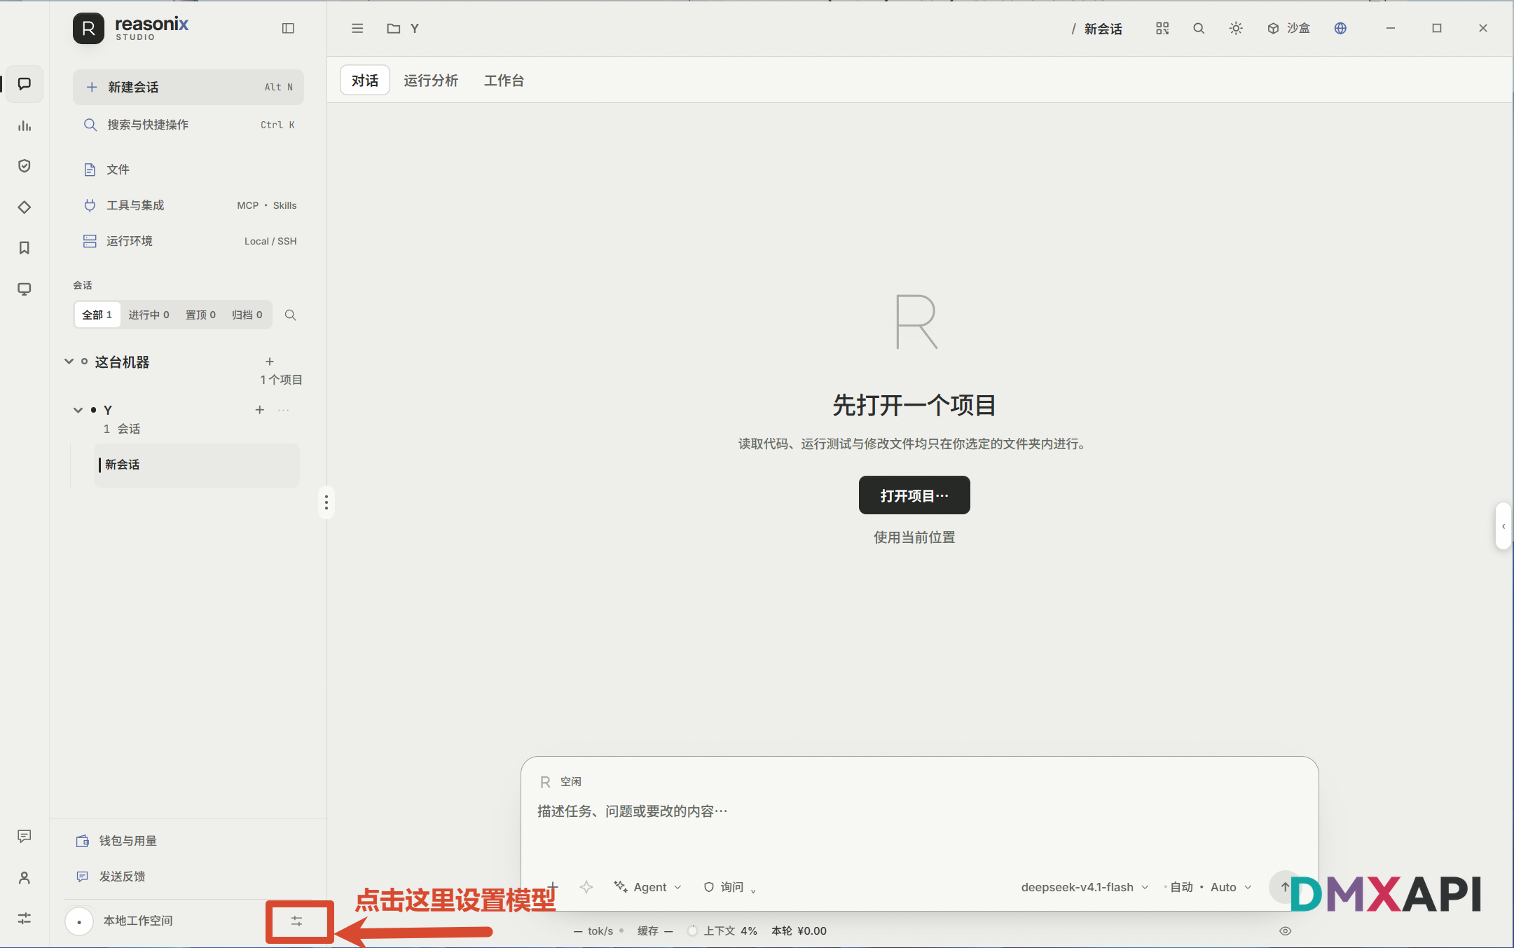Toggle the sun light theme icon
The width and height of the screenshot is (1514, 948).
tap(1236, 28)
